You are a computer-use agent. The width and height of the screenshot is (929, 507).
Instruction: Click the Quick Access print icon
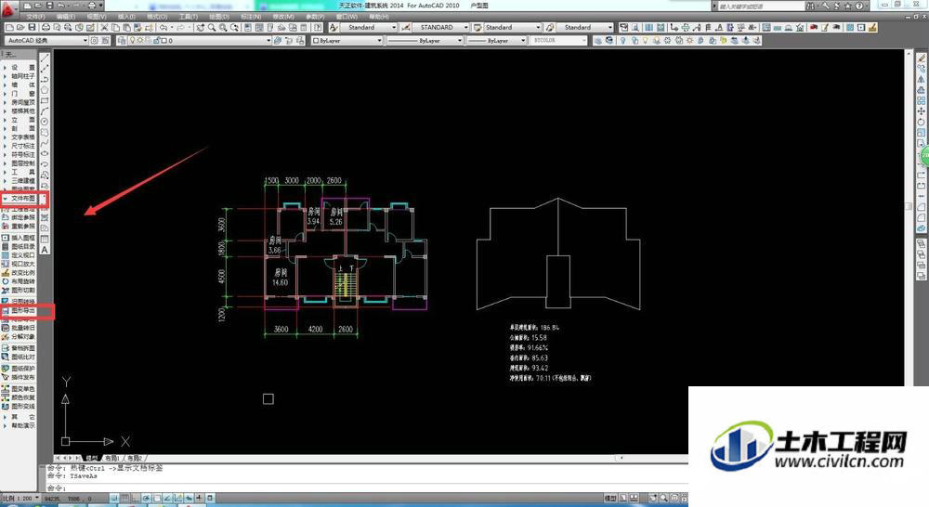pyautogui.click(x=92, y=6)
